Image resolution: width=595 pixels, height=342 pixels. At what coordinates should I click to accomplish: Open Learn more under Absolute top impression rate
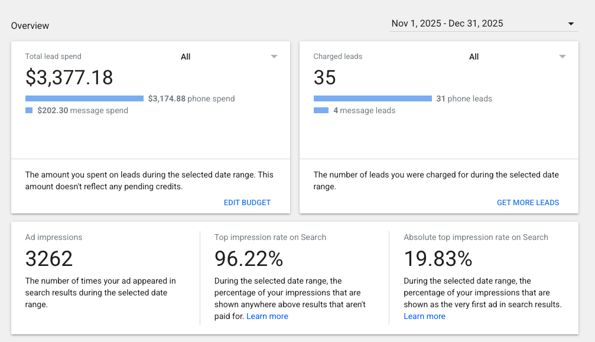(424, 316)
